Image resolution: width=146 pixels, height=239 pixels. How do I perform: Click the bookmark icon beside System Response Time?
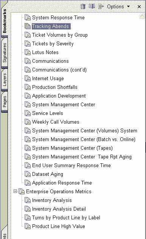(x=28, y=17)
